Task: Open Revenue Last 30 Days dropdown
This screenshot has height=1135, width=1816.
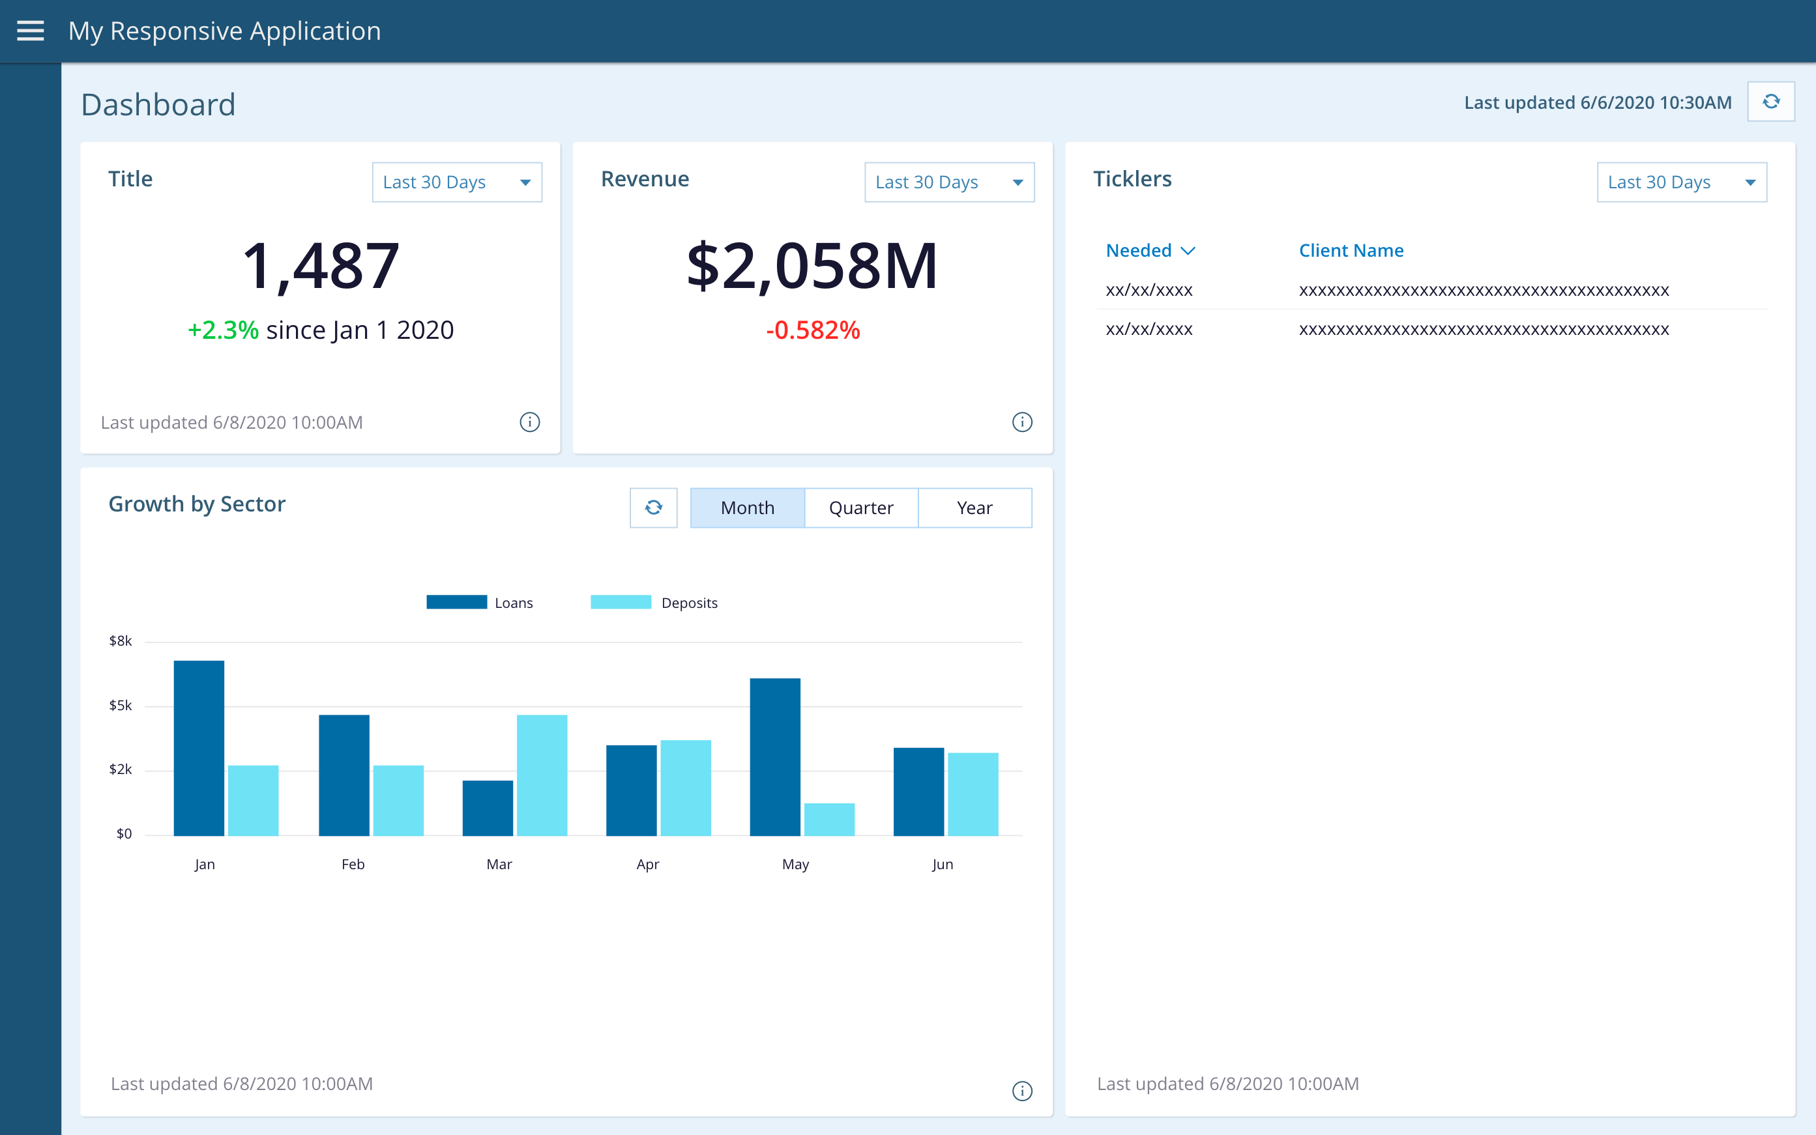Action: pos(948,182)
